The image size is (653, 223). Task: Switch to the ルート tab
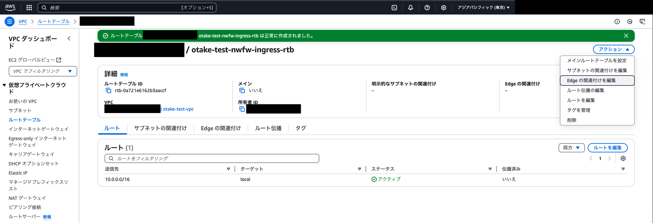(x=112, y=128)
